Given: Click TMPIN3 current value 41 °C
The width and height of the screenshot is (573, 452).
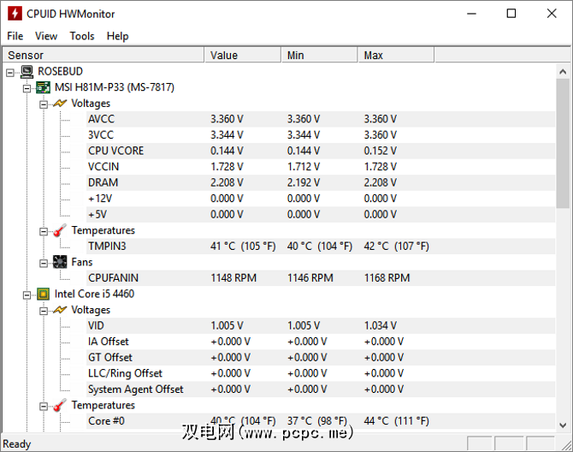Looking at the screenshot, I should (243, 246).
